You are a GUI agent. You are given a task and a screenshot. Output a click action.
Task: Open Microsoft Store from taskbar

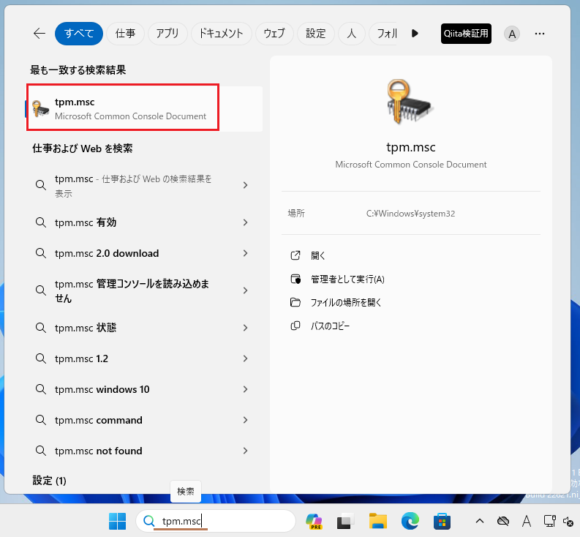[x=442, y=521]
